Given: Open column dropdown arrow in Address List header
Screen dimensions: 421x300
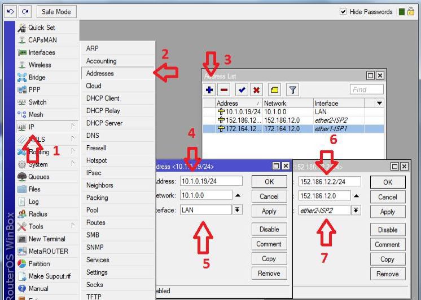Looking at the screenshot, I should (x=379, y=103).
